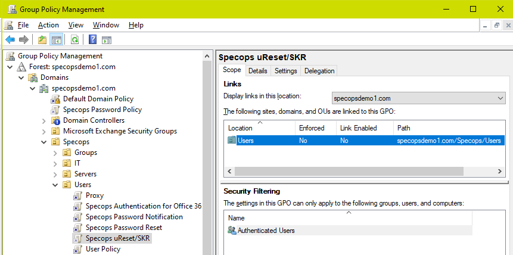Switch to the Details tab
Viewport: 513px width, 255px height.
click(x=258, y=71)
